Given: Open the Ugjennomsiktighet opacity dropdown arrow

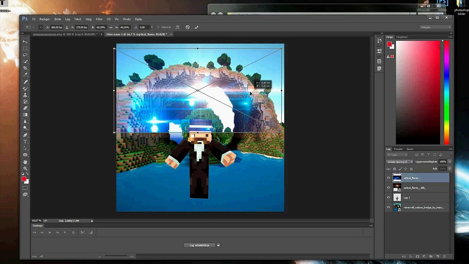Looking at the screenshot, I should pyautogui.click(x=450, y=162).
